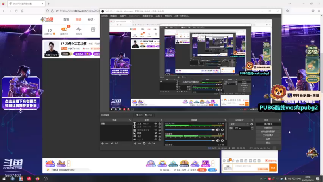This screenshot has width=323, height=182.
Task: Click the first button in the OBS Controls dock
Action: click(268, 124)
